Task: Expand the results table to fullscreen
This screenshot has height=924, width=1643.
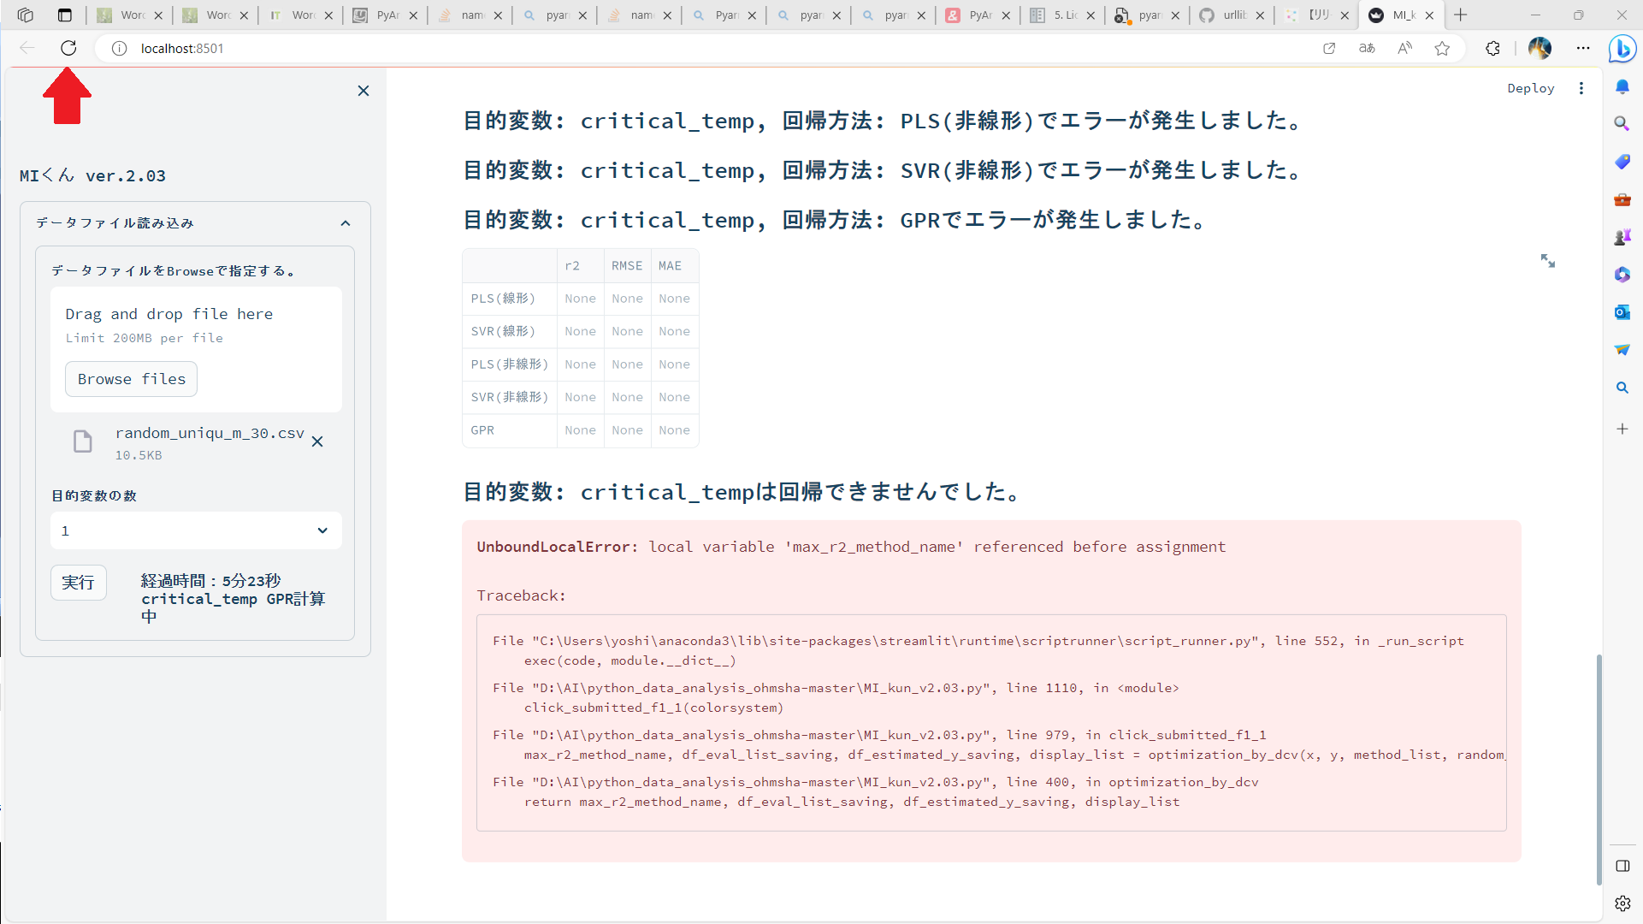Action: [1547, 261]
